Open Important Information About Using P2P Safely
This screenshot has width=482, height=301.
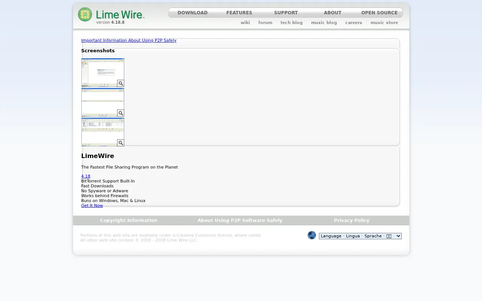129,40
